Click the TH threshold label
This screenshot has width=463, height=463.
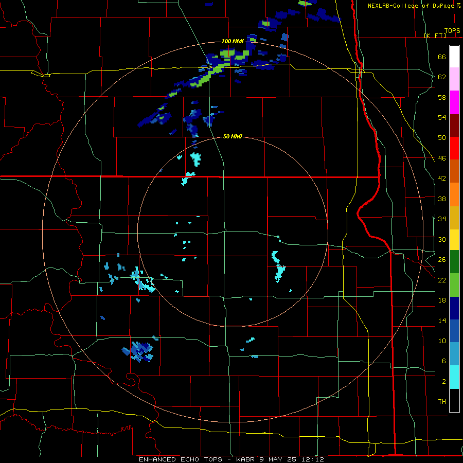442,402
